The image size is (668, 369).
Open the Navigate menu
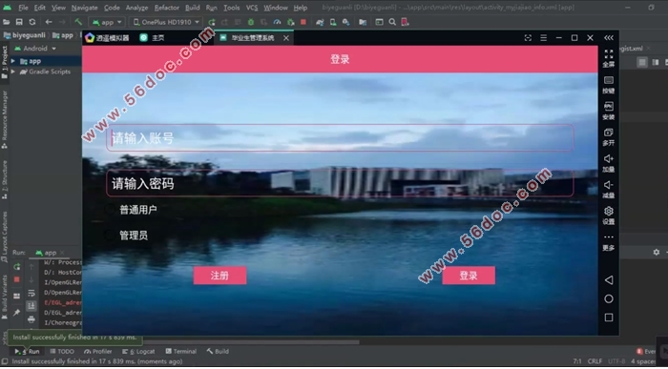(84, 8)
